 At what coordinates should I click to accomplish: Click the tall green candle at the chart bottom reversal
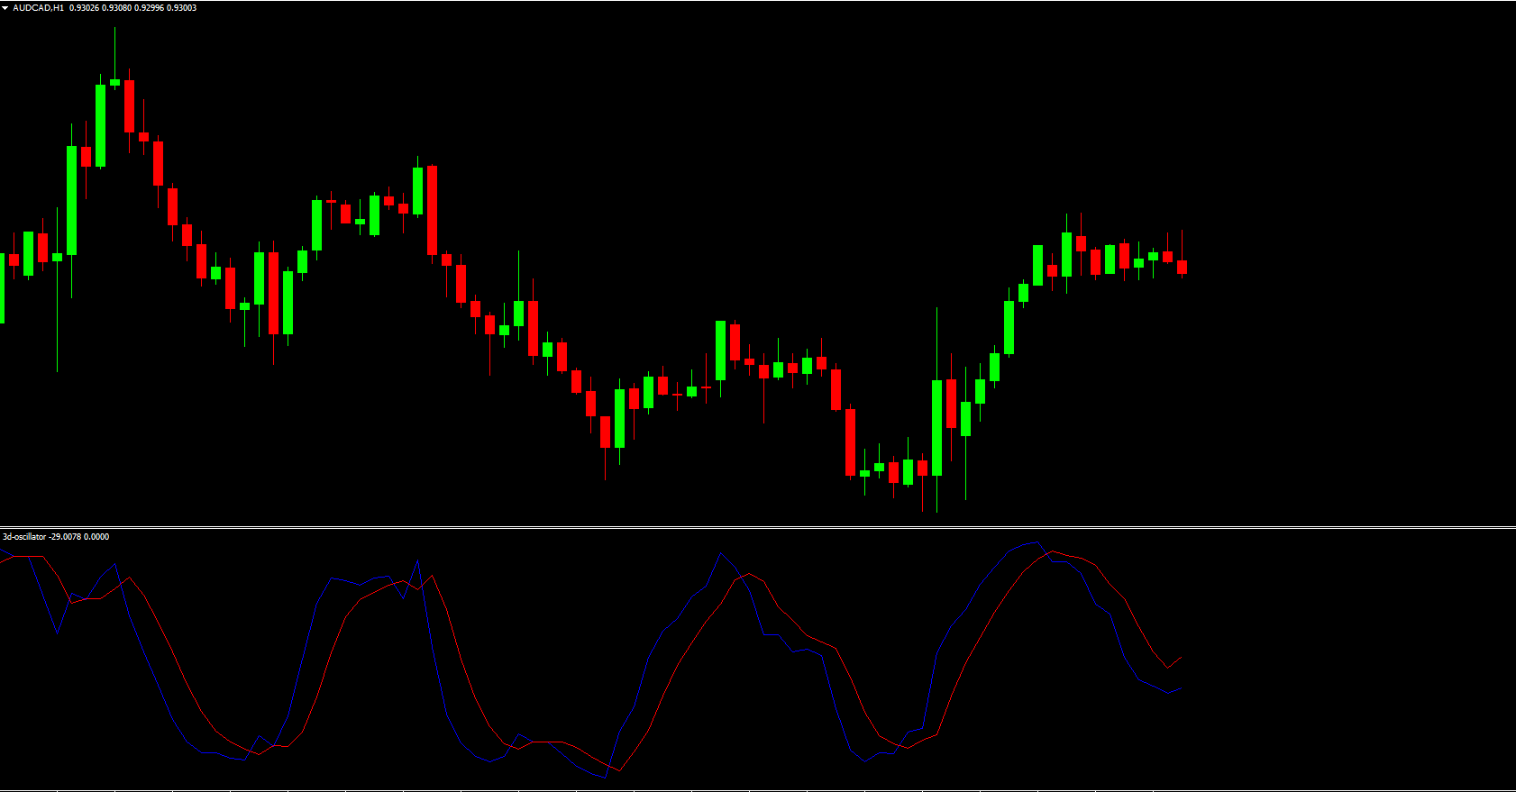coord(936,427)
